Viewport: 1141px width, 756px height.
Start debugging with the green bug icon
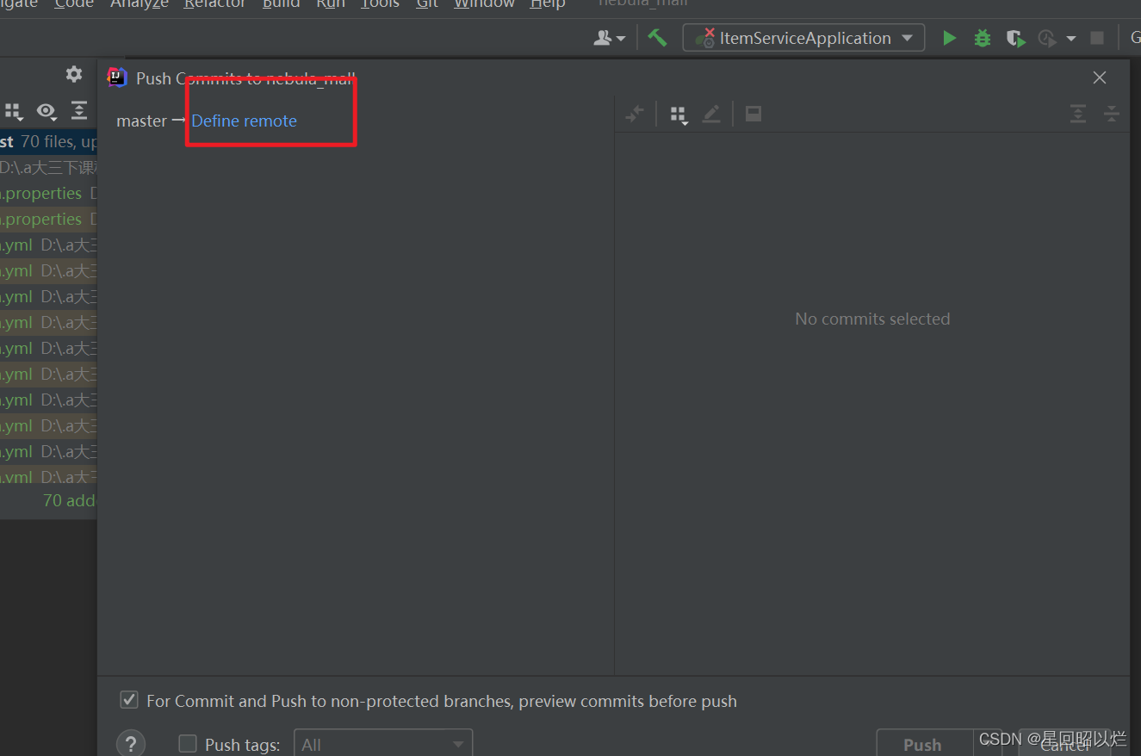[x=982, y=38]
